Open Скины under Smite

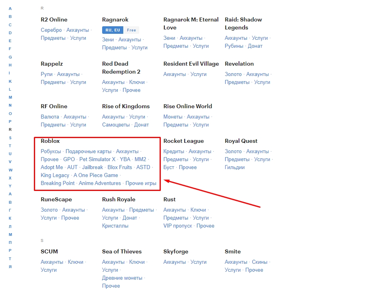pyautogui.click(x=260, y=262)
